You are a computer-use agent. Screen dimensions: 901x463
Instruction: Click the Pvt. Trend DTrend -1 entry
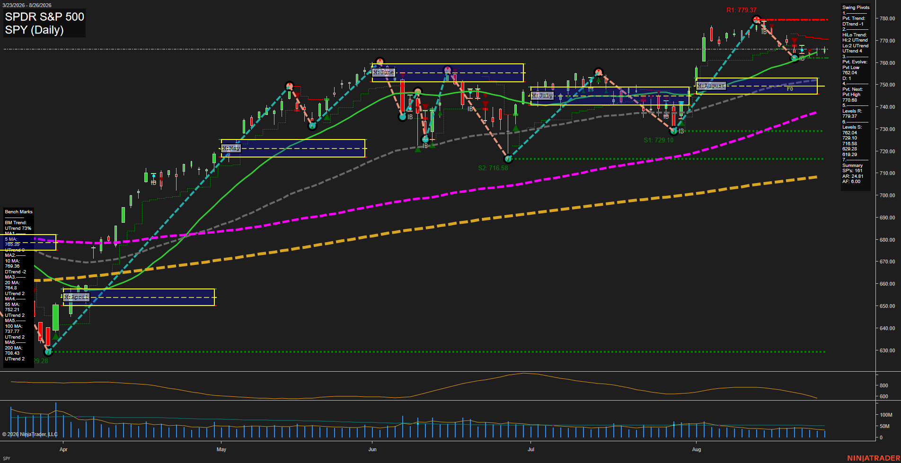click(x=854, y=21)
